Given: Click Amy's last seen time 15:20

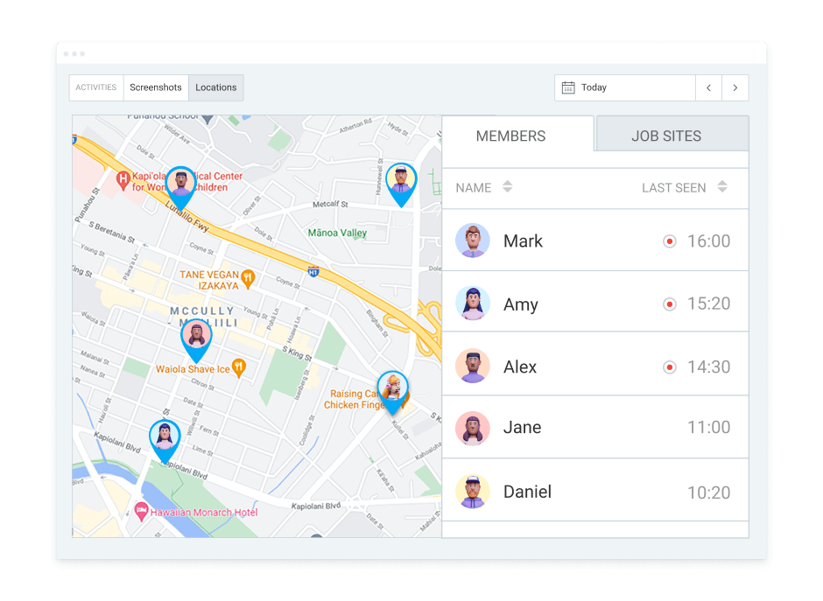Looking at the screenshot, I should tap(708, 304).
